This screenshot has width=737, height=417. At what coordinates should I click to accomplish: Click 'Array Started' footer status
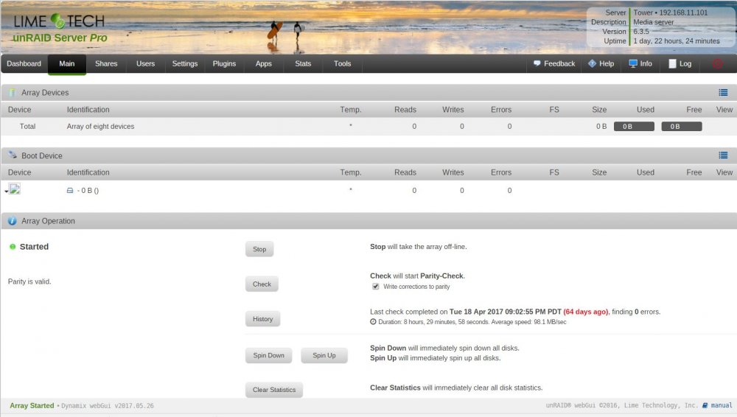pos(32,405)
